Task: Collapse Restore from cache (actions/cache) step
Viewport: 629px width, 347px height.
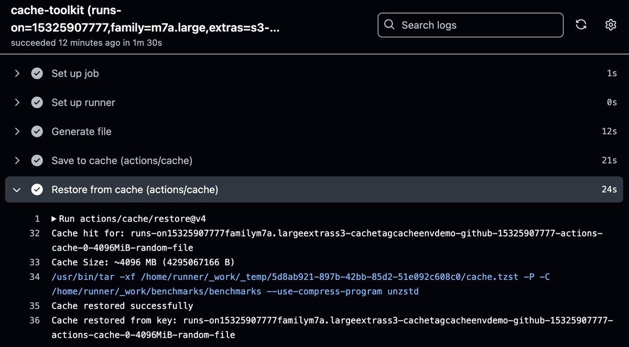Action: point(17,190)
